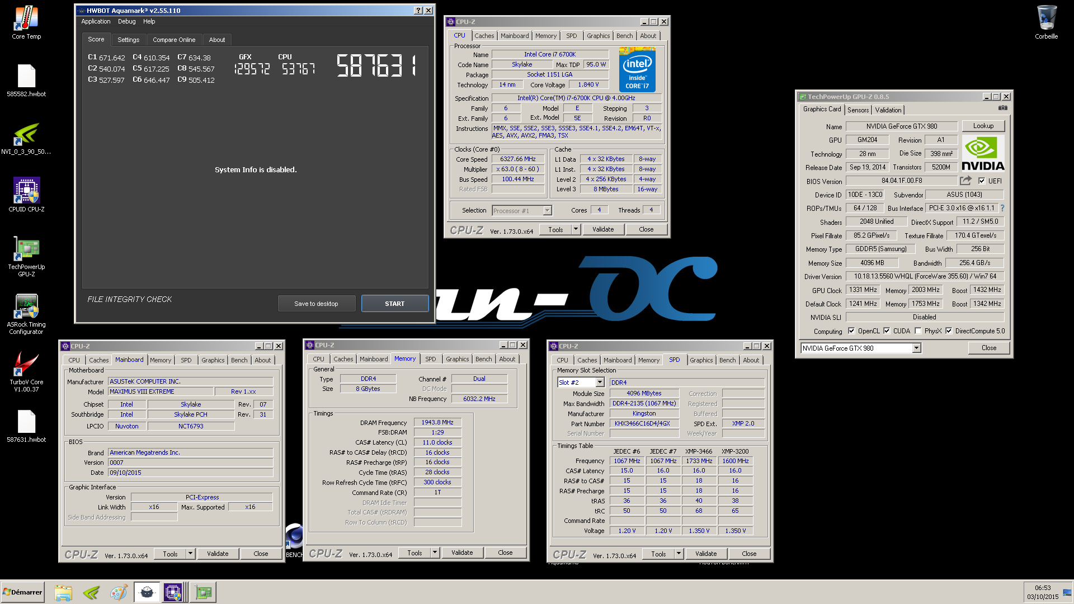This screenshot has height=604, width=1074.
Task: Click Close button in GPU-Z window
Action: 988,348
